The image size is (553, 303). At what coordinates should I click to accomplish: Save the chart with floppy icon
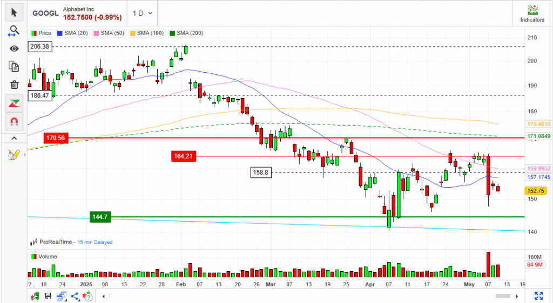[48, 297]
